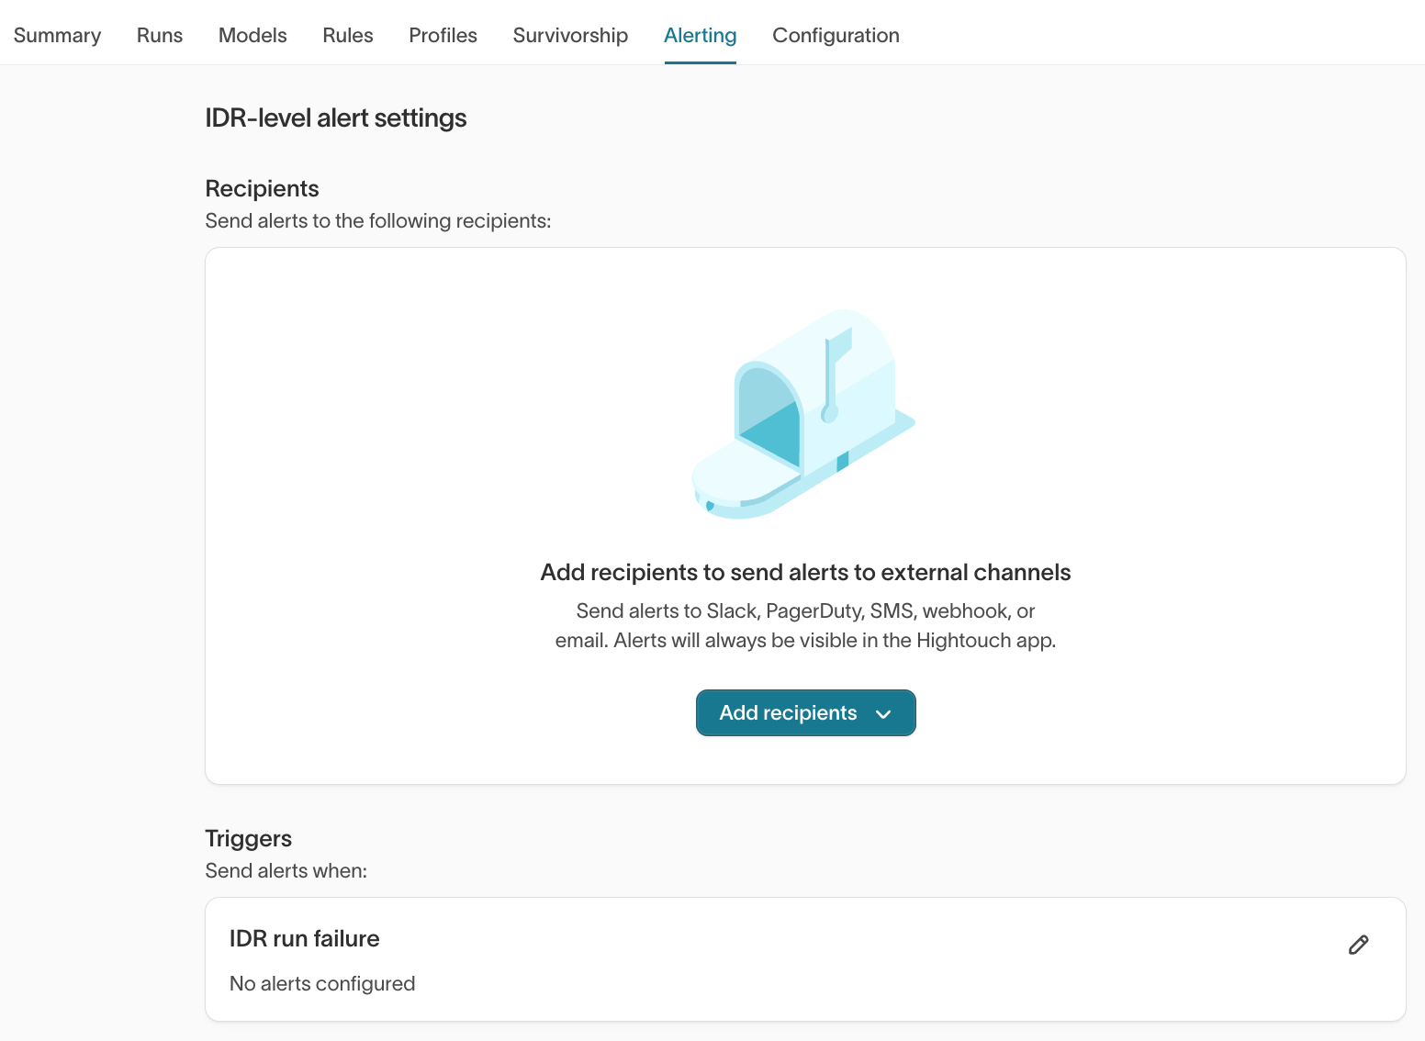Click the Recipients section heading
Image resolution: width=1425 pixels, height=1041 pixels.
(262, 188)
